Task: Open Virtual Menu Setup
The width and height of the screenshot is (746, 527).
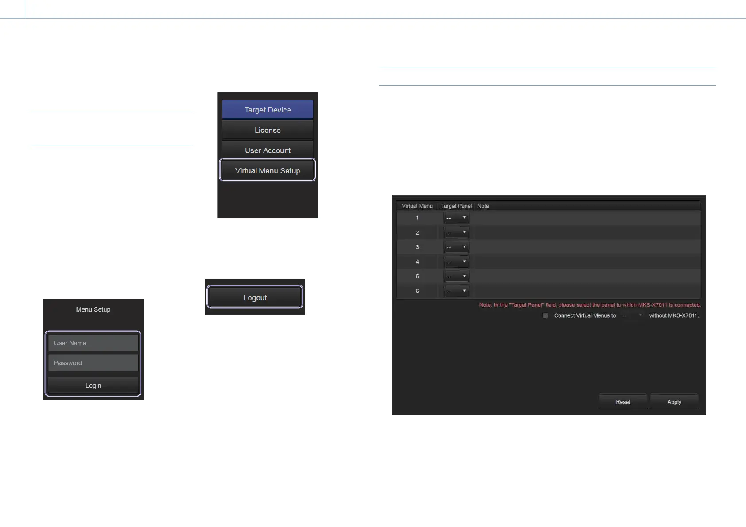Action: click(268, 171)
